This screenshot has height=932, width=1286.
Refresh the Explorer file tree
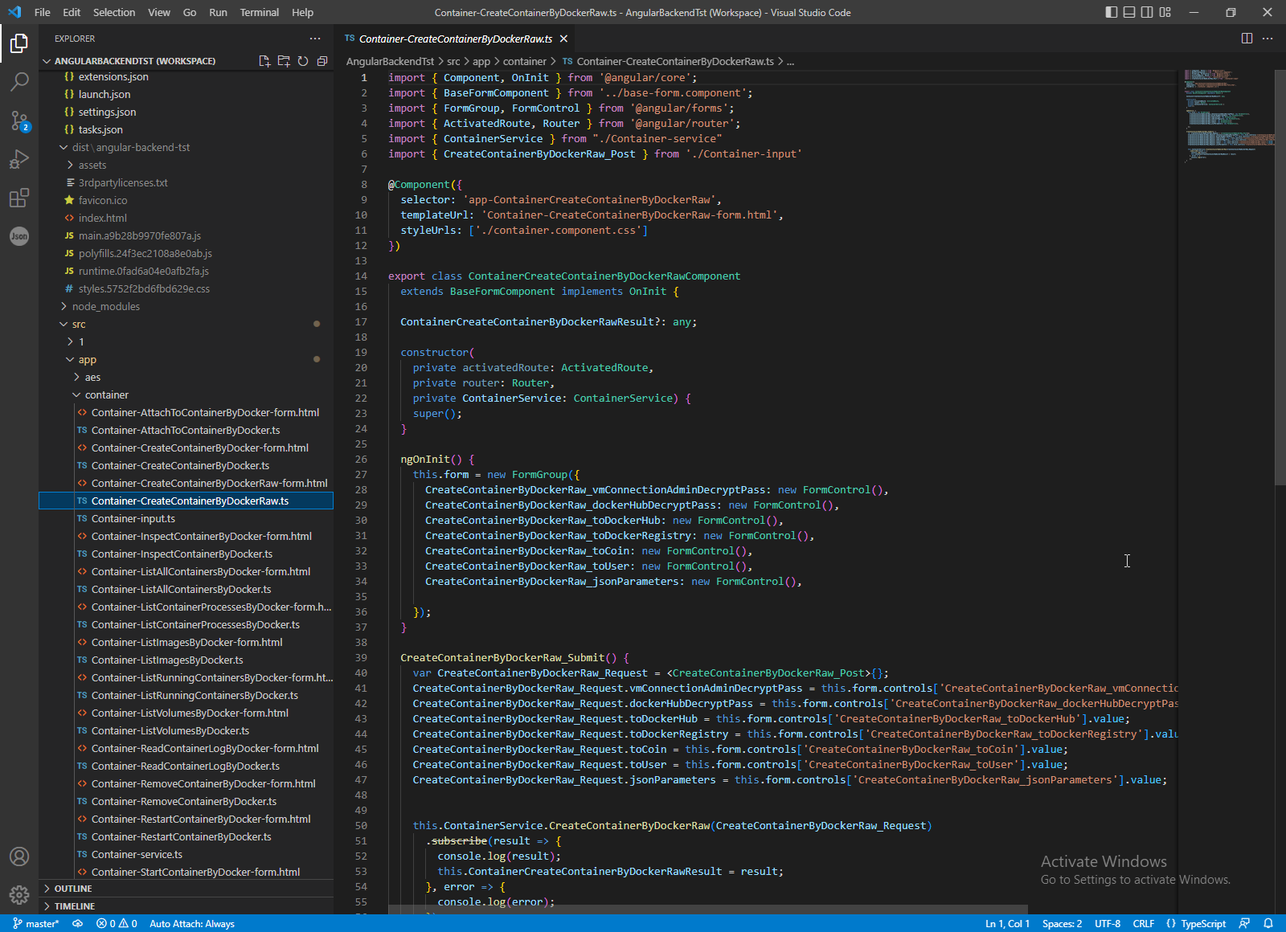pos(303,61)
